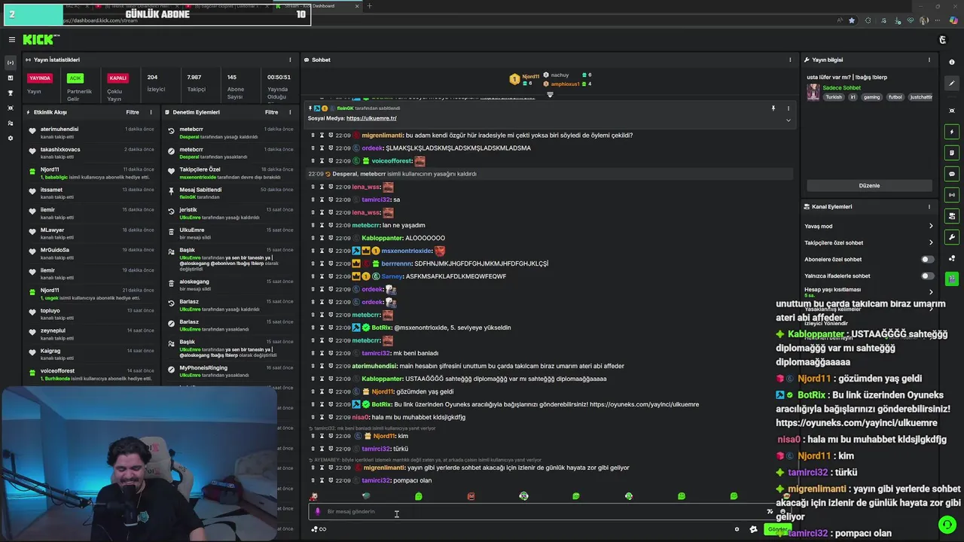Toggle the channel actions widget icon in right bar
This screenshot has height=542, width=964.
coord(952,216)
